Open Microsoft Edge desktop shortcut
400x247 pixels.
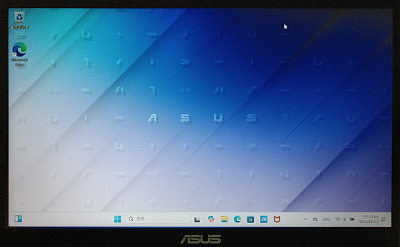(19, 54)
